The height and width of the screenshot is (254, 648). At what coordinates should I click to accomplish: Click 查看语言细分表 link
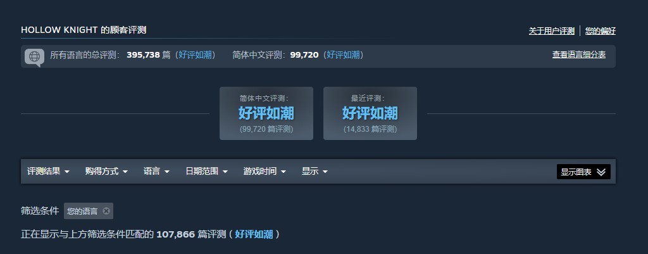pyautogui.click(x=579, y=54)
